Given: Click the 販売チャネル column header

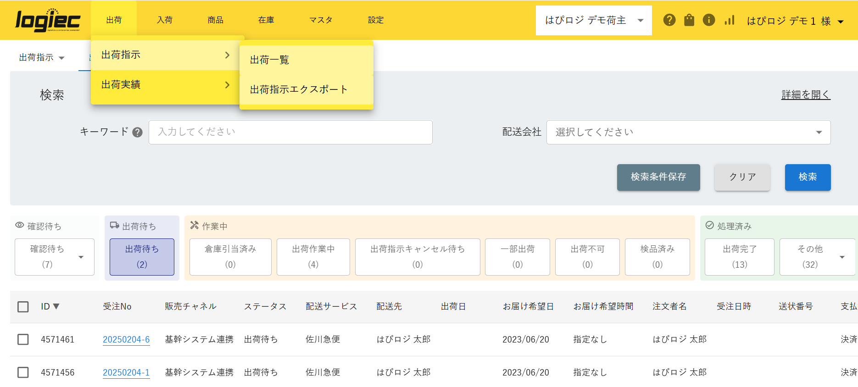Looking at the screenshot, I should tap(190, 306).
